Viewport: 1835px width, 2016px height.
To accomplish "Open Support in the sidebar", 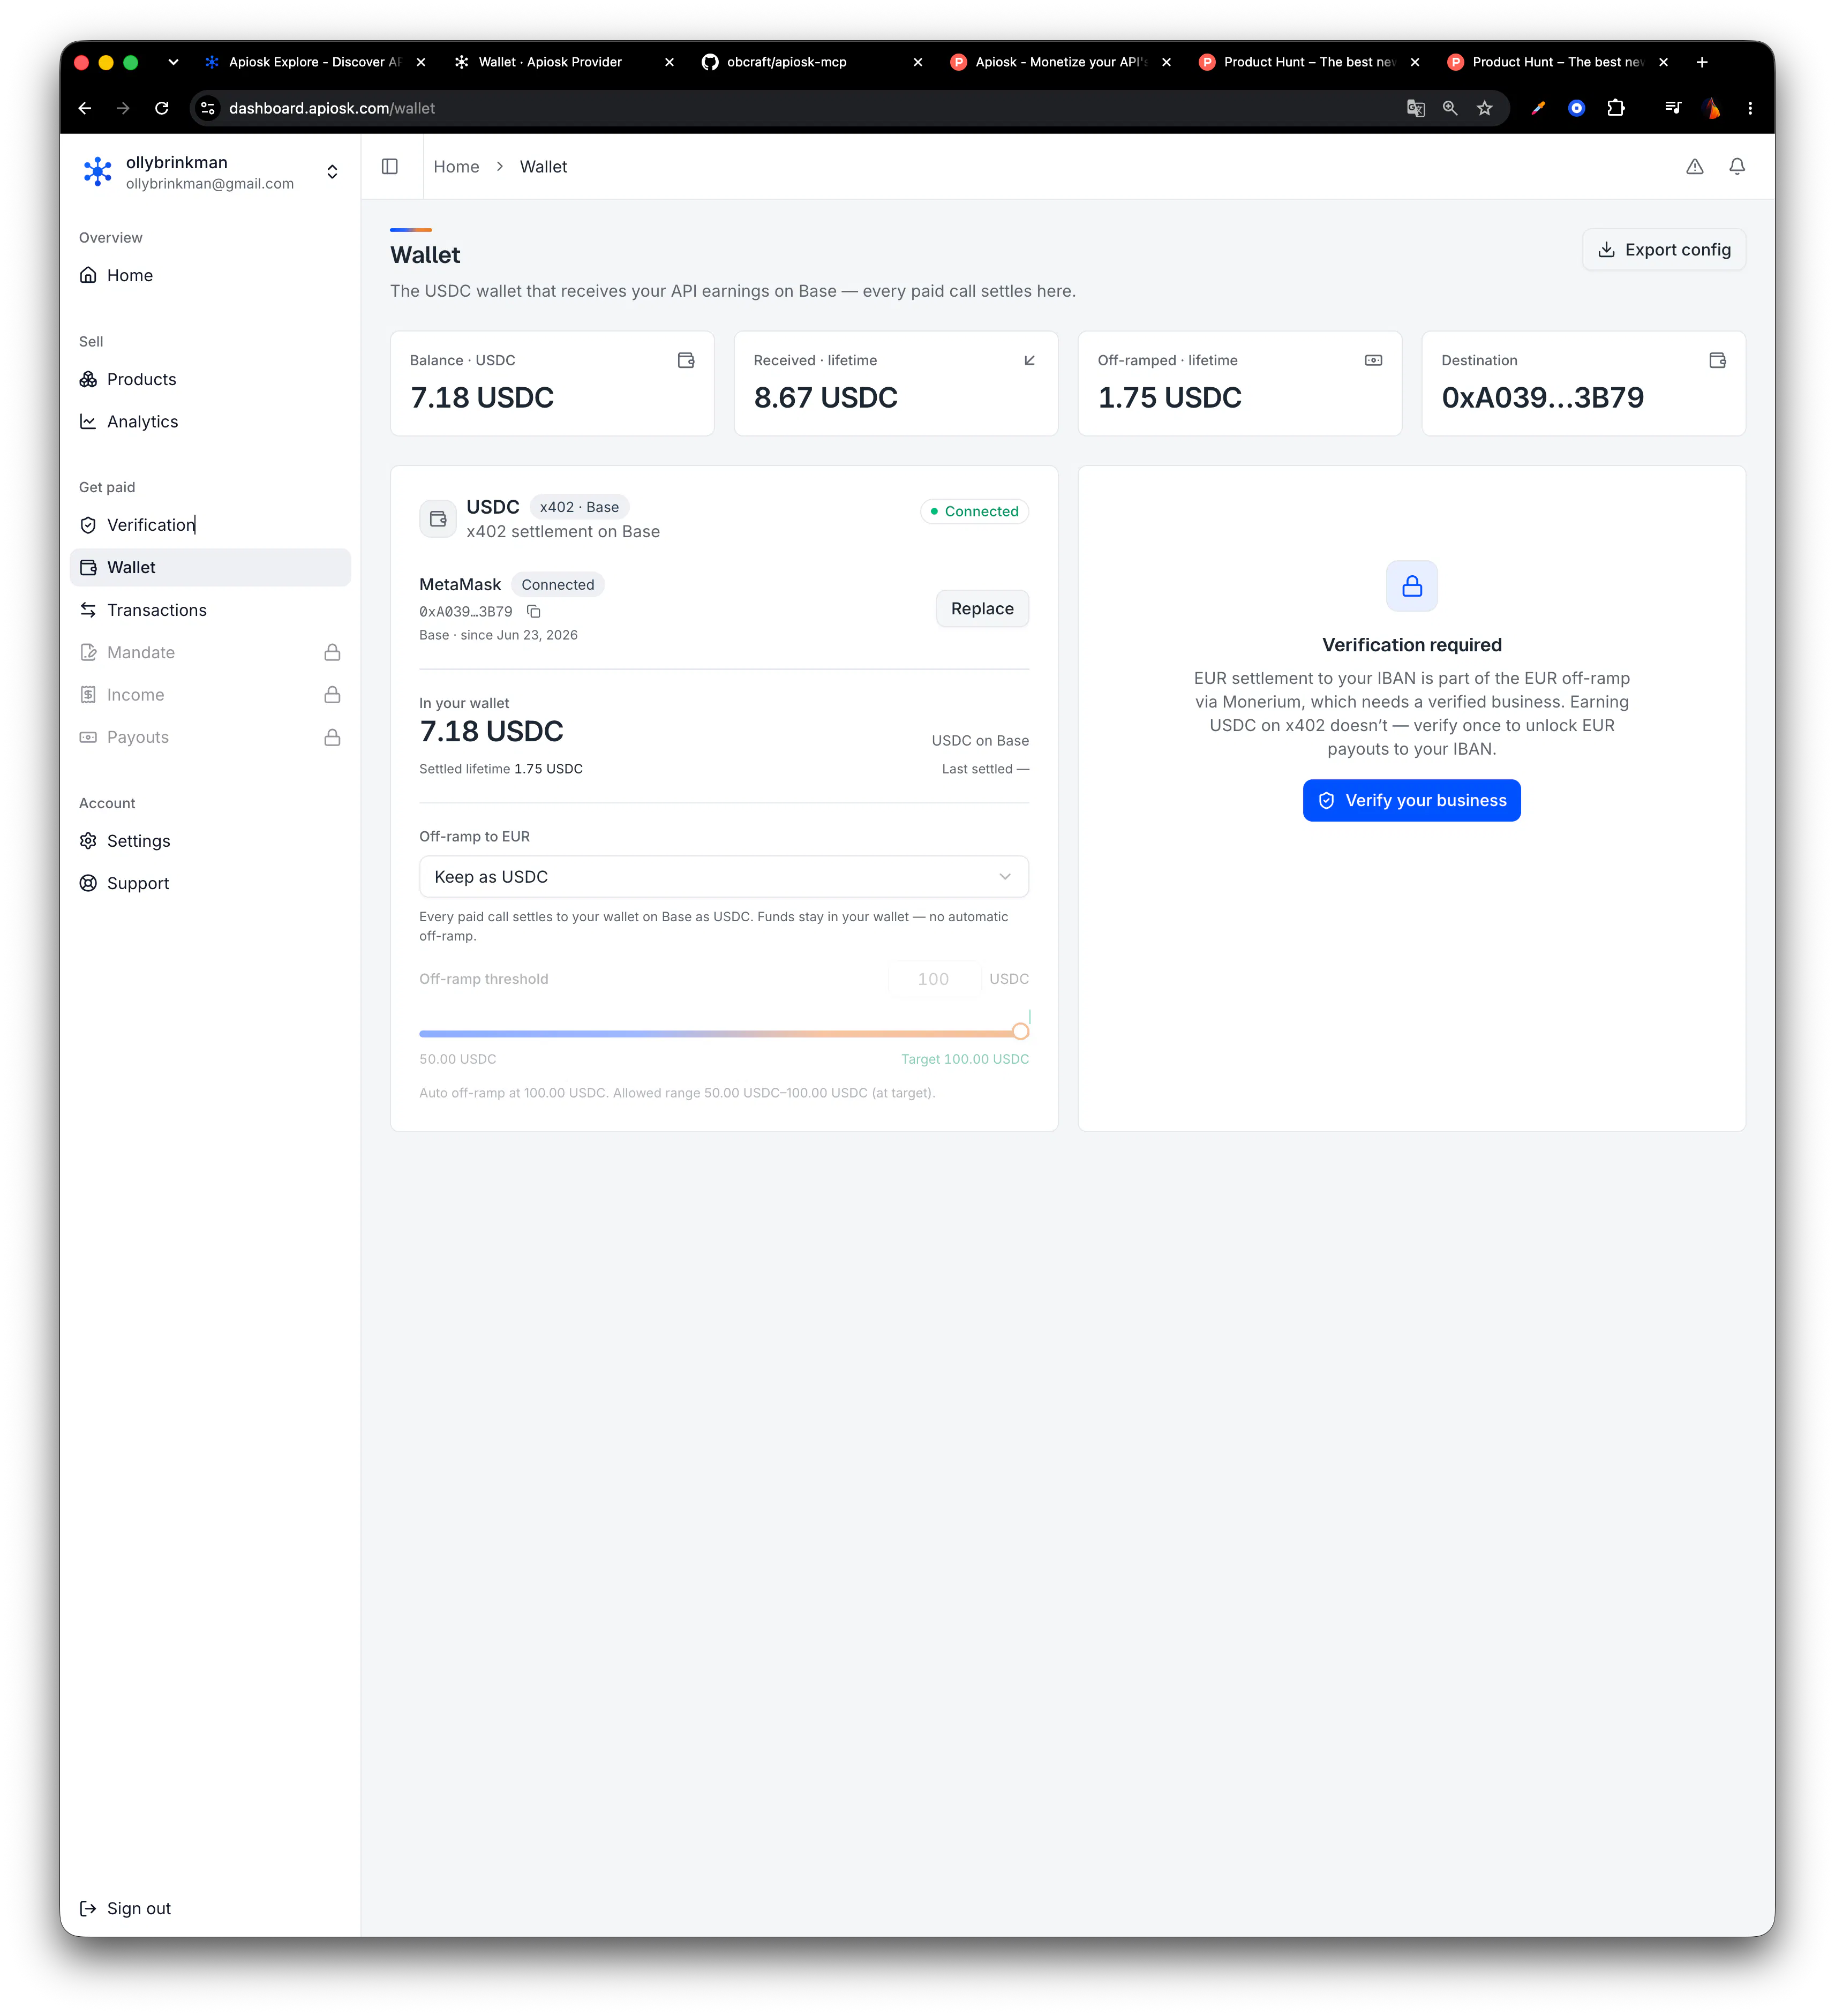I will point(210,883).
